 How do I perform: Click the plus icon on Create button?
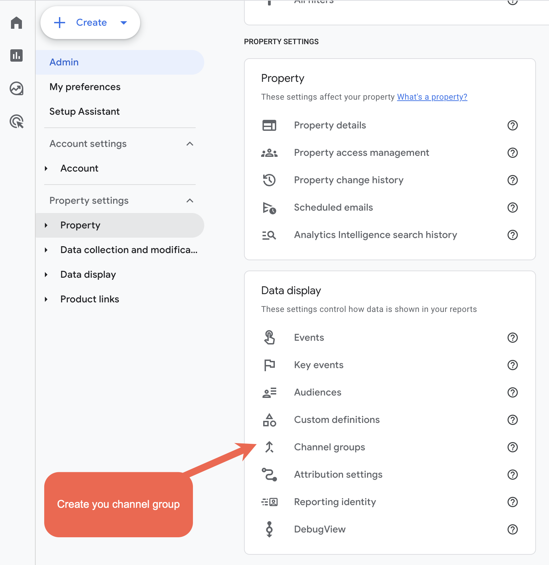(60, 23)
